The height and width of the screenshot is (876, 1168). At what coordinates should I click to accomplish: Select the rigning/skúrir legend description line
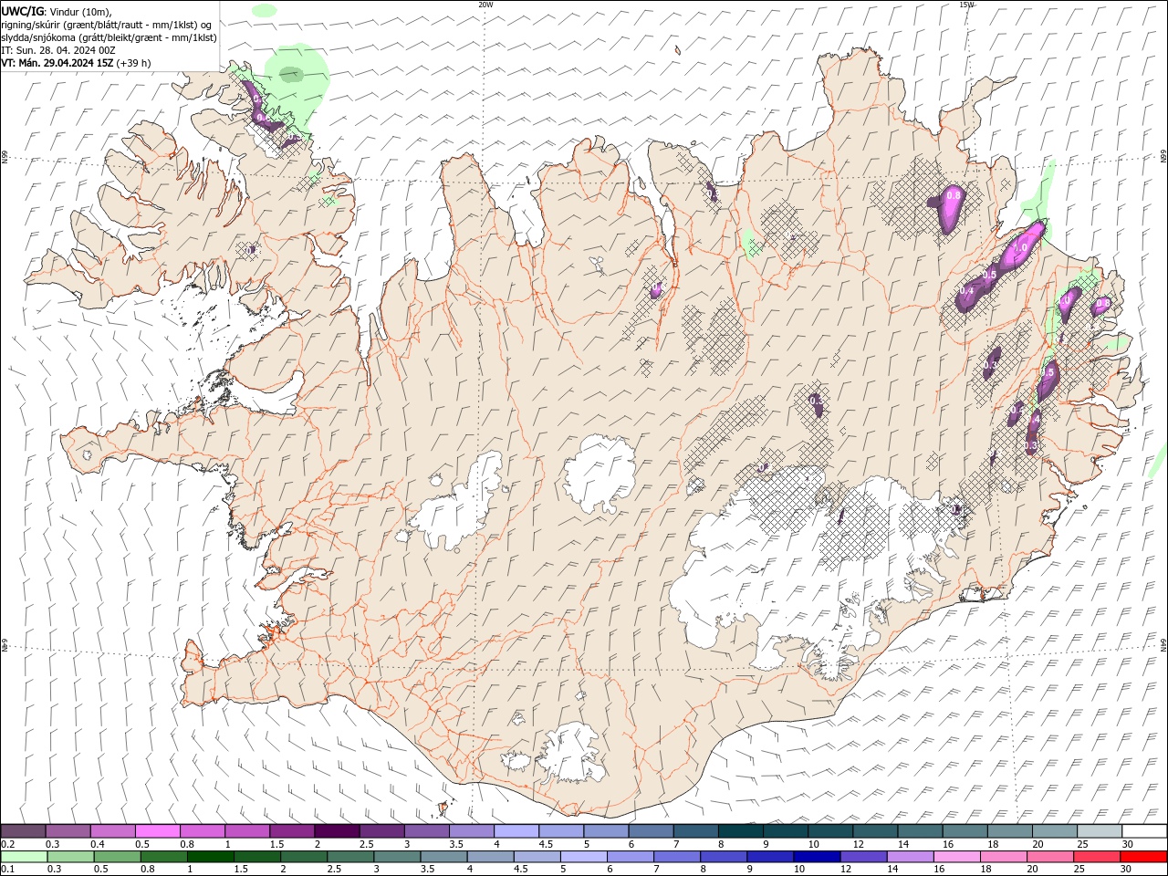tap(106, 25)
